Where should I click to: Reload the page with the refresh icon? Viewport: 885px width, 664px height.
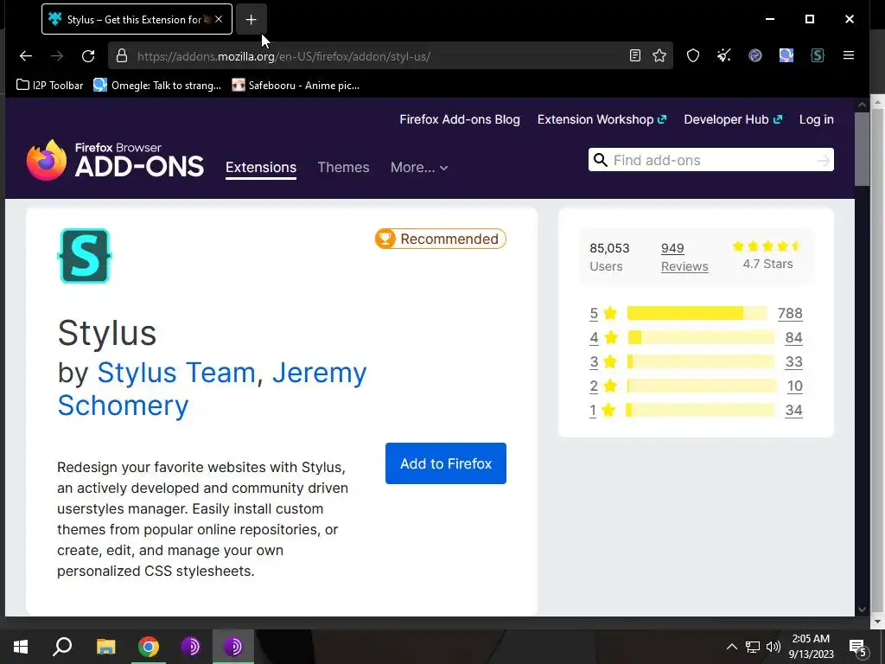(88, 56)
